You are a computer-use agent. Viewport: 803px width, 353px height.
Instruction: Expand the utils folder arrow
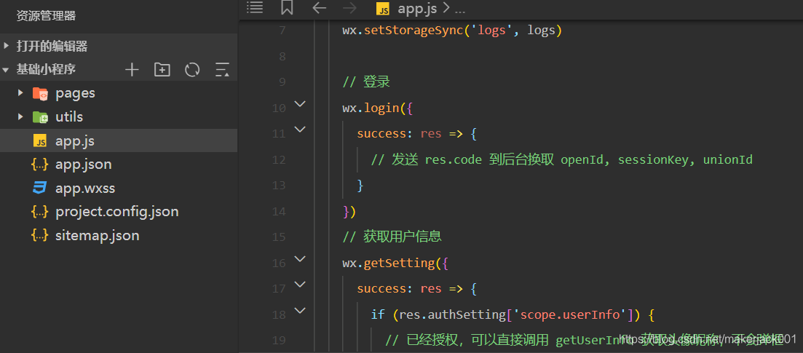pos(20,116)
